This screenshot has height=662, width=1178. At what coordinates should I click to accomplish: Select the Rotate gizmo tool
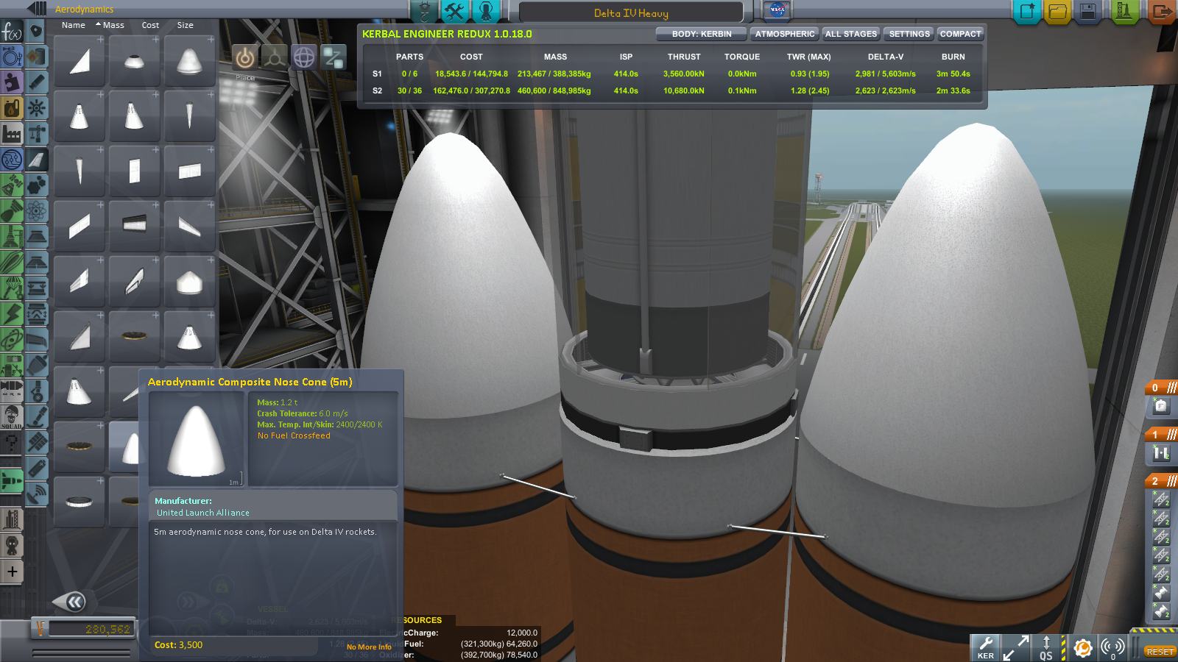pyautogui.click(x=304, y=57)
